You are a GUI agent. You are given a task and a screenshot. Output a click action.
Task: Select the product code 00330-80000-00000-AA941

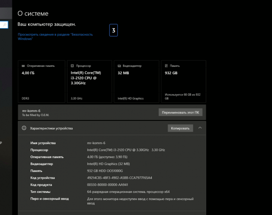[x=107, y=185]
